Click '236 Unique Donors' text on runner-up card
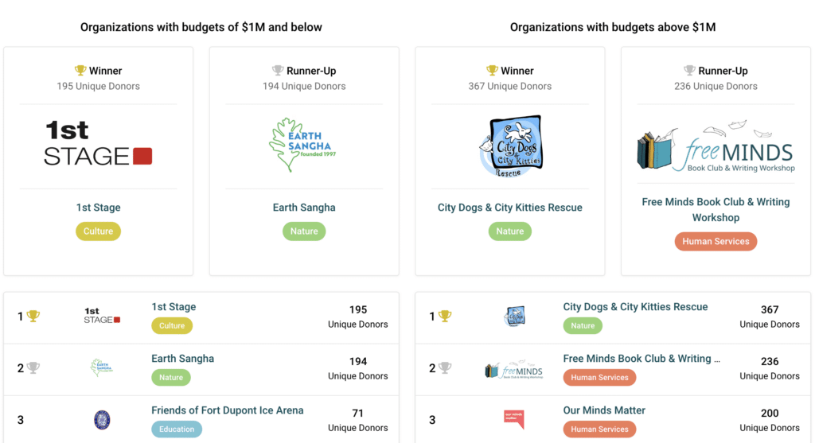This screenshot has width=815, height=443. tap(716, 86)
